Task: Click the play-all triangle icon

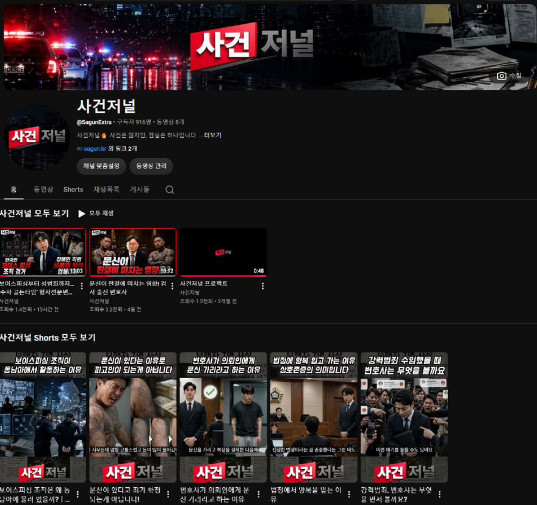Action: tap(82, 213)
